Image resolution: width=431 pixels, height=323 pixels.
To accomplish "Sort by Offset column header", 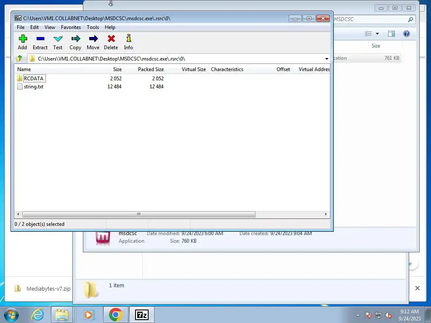I will tap(271, 69).
